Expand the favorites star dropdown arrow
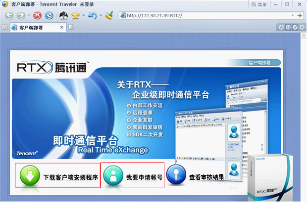 (x=84, y=15)
